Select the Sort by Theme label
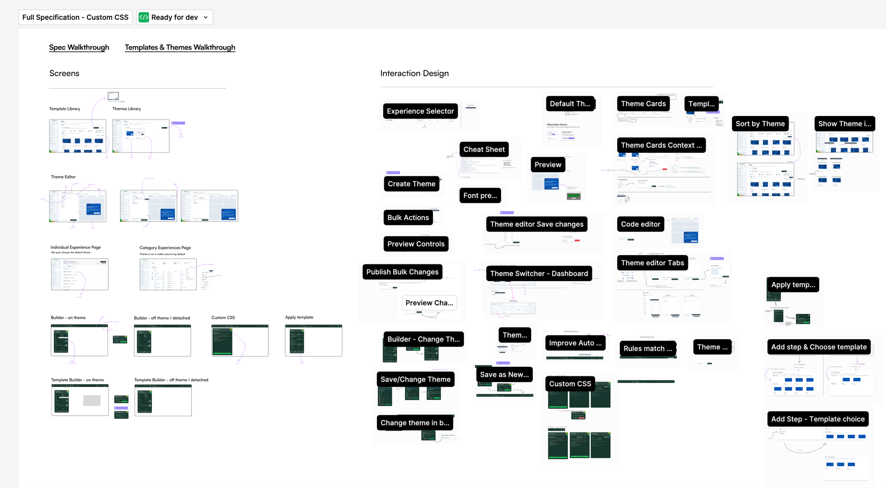 coord(760,124)
